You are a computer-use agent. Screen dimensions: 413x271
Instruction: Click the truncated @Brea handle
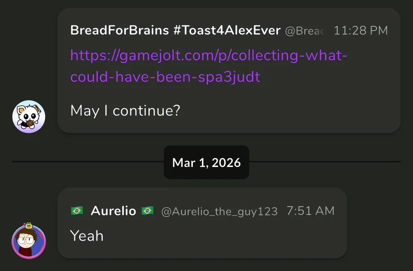[305, 31]
